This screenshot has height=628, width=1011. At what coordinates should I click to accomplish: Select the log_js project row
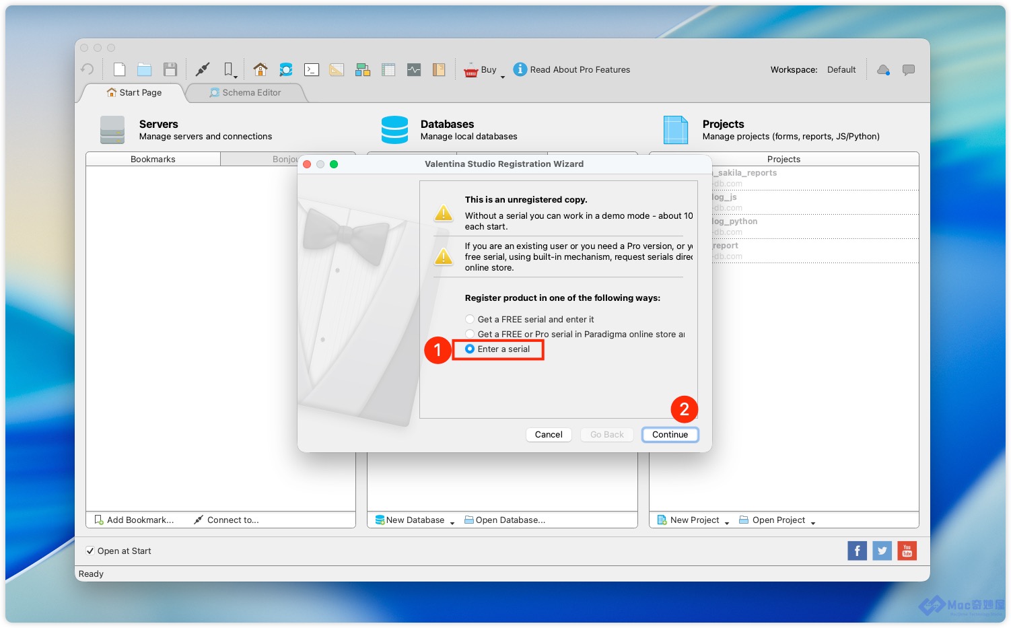tap(814, 202)
